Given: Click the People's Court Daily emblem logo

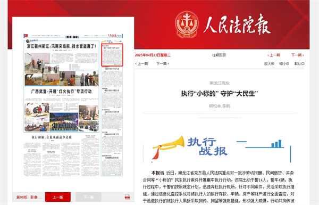Looking at the screenshot, I should 187,24.
